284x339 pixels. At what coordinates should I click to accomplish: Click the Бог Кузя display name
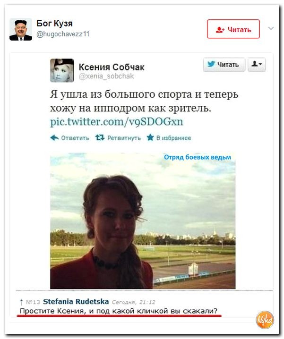click(x=54, y=23)
